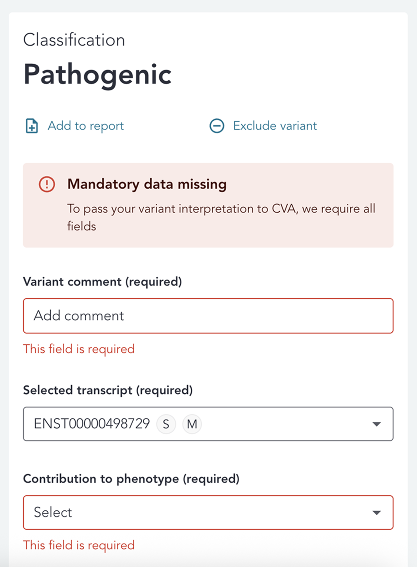Screen dimensions: 417x567
Task: Click the S badge beside the transcript ID
Action: coord(166,424)
